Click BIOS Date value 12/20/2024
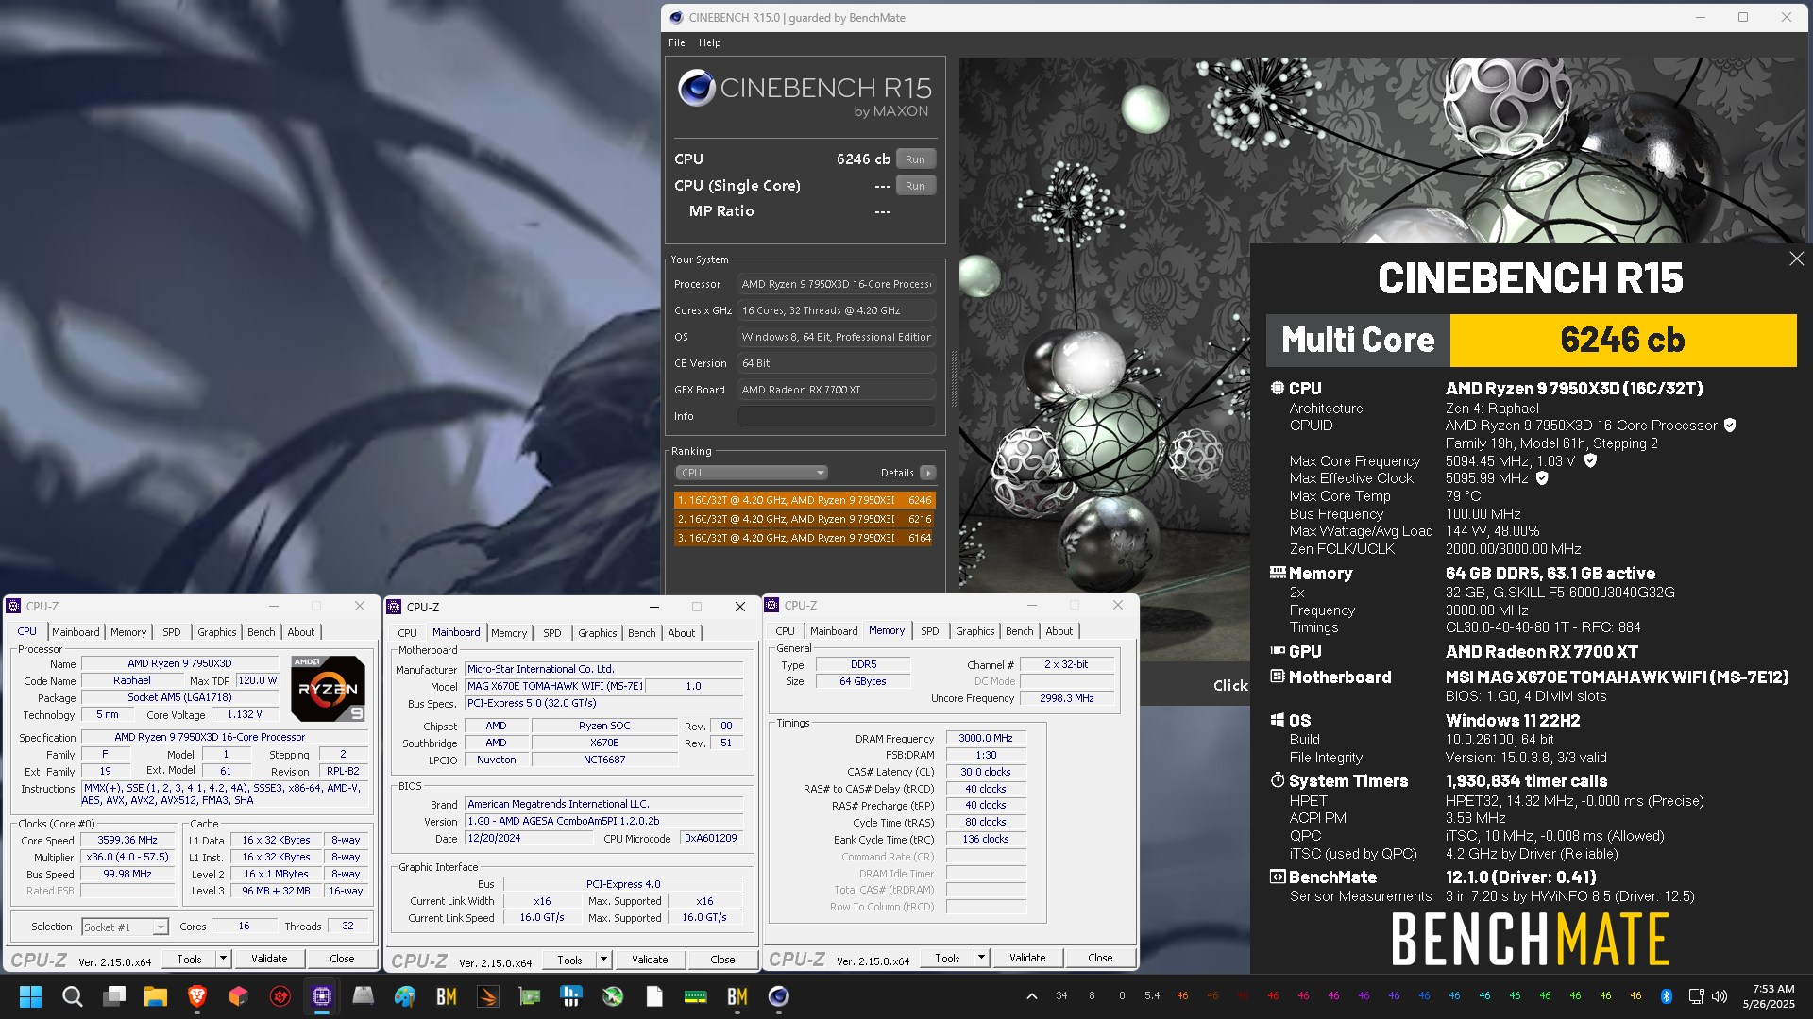The width and height of the screenshot is (1813, 1019). click(x=529, y=838)
